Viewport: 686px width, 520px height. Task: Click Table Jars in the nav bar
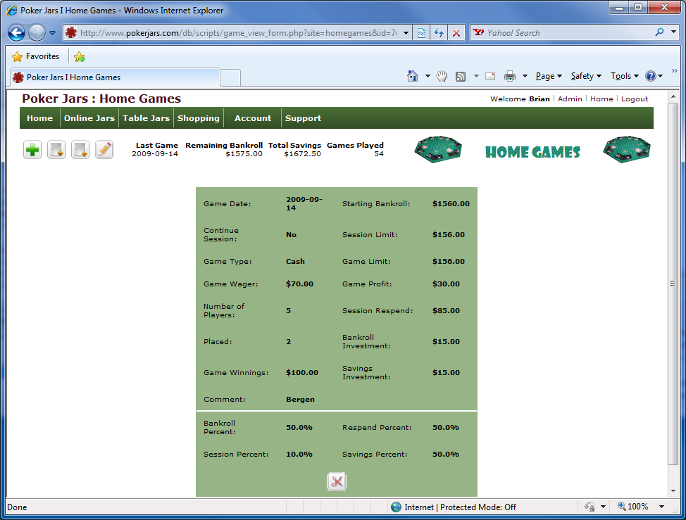(146, 118)
